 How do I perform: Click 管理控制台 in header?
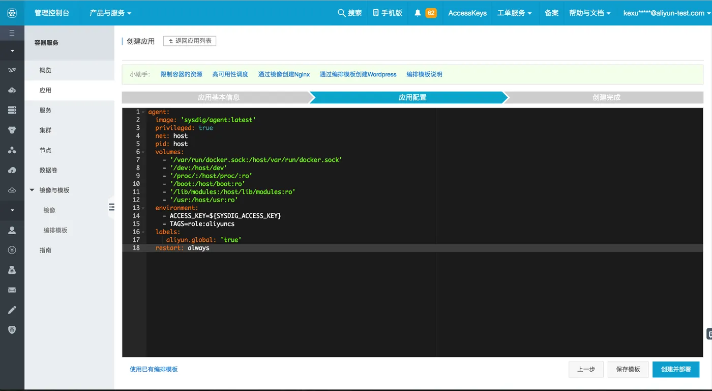click(52, 13)
